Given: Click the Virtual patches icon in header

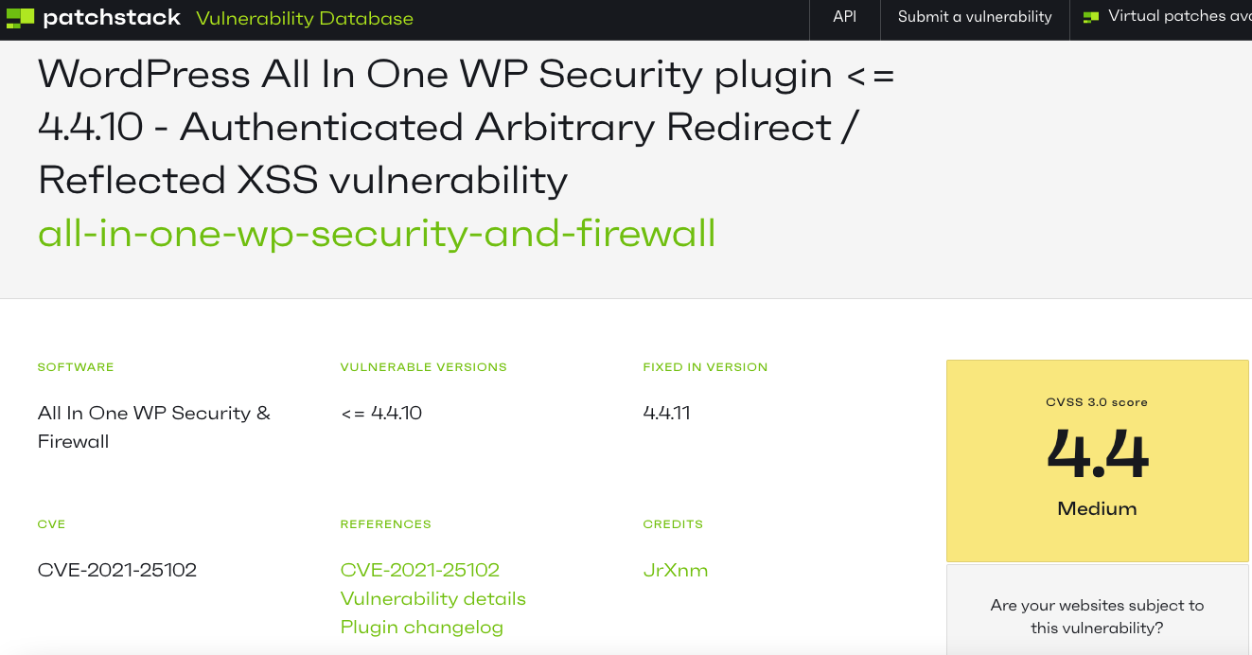Looking at the screenshot, I should click(x=1091, y=17).
